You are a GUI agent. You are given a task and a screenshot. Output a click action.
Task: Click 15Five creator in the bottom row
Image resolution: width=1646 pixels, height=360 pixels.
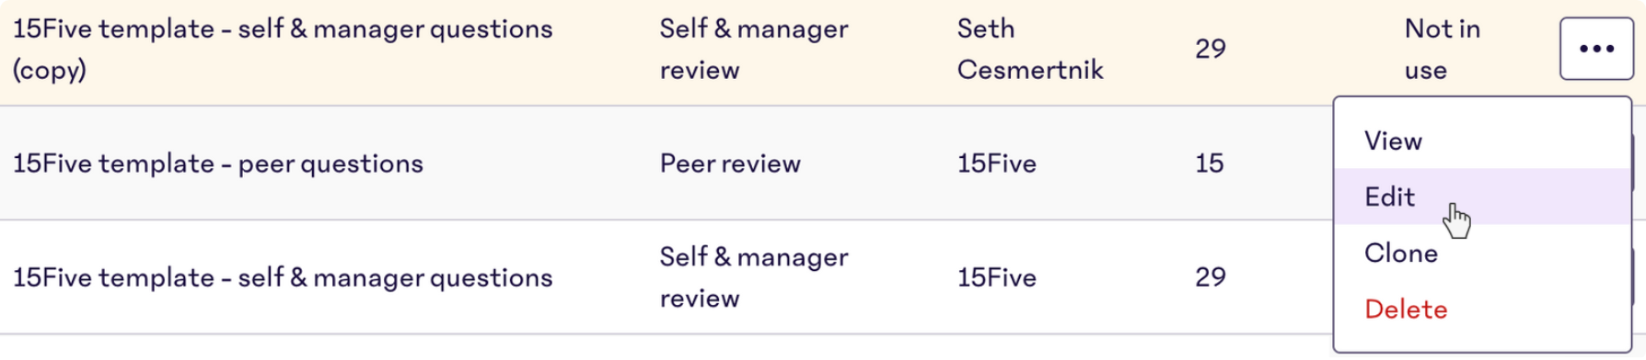(x=997, y=277)
